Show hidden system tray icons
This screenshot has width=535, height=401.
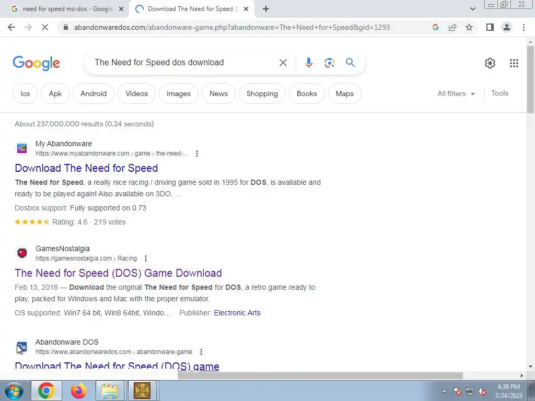coord(444,391)
